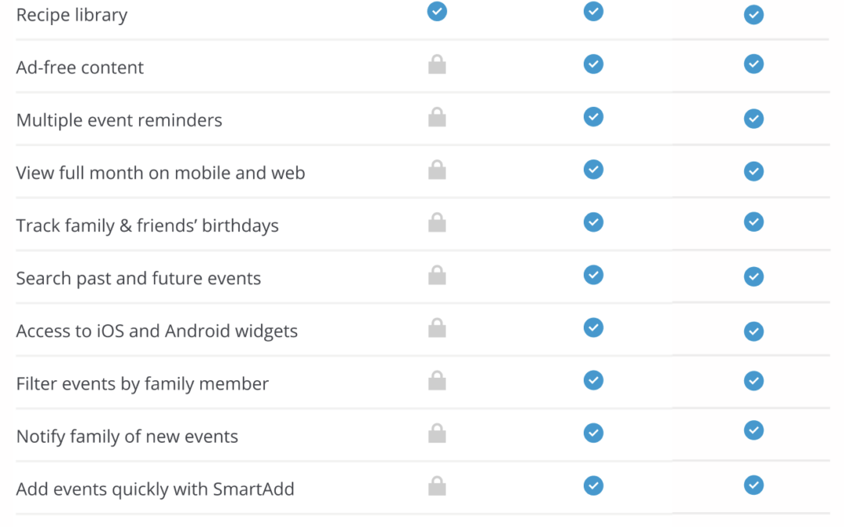Click the "Recipe library" feature label
Viewport: 844px width, 527px height.
tap(72, 15)
